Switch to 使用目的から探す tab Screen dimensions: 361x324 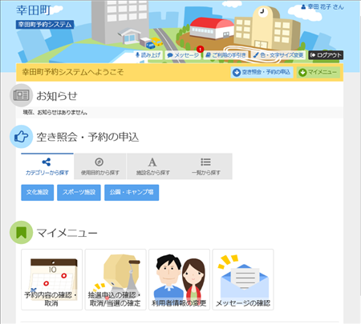99,166
